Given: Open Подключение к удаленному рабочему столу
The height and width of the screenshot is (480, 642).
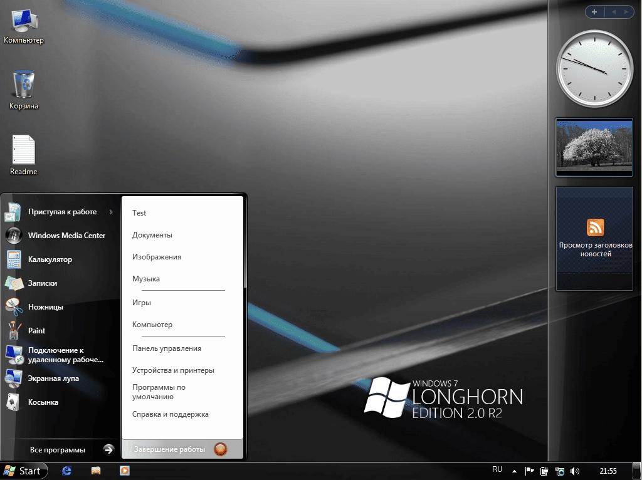Looking at the screenshot, I should pos(60,355).
